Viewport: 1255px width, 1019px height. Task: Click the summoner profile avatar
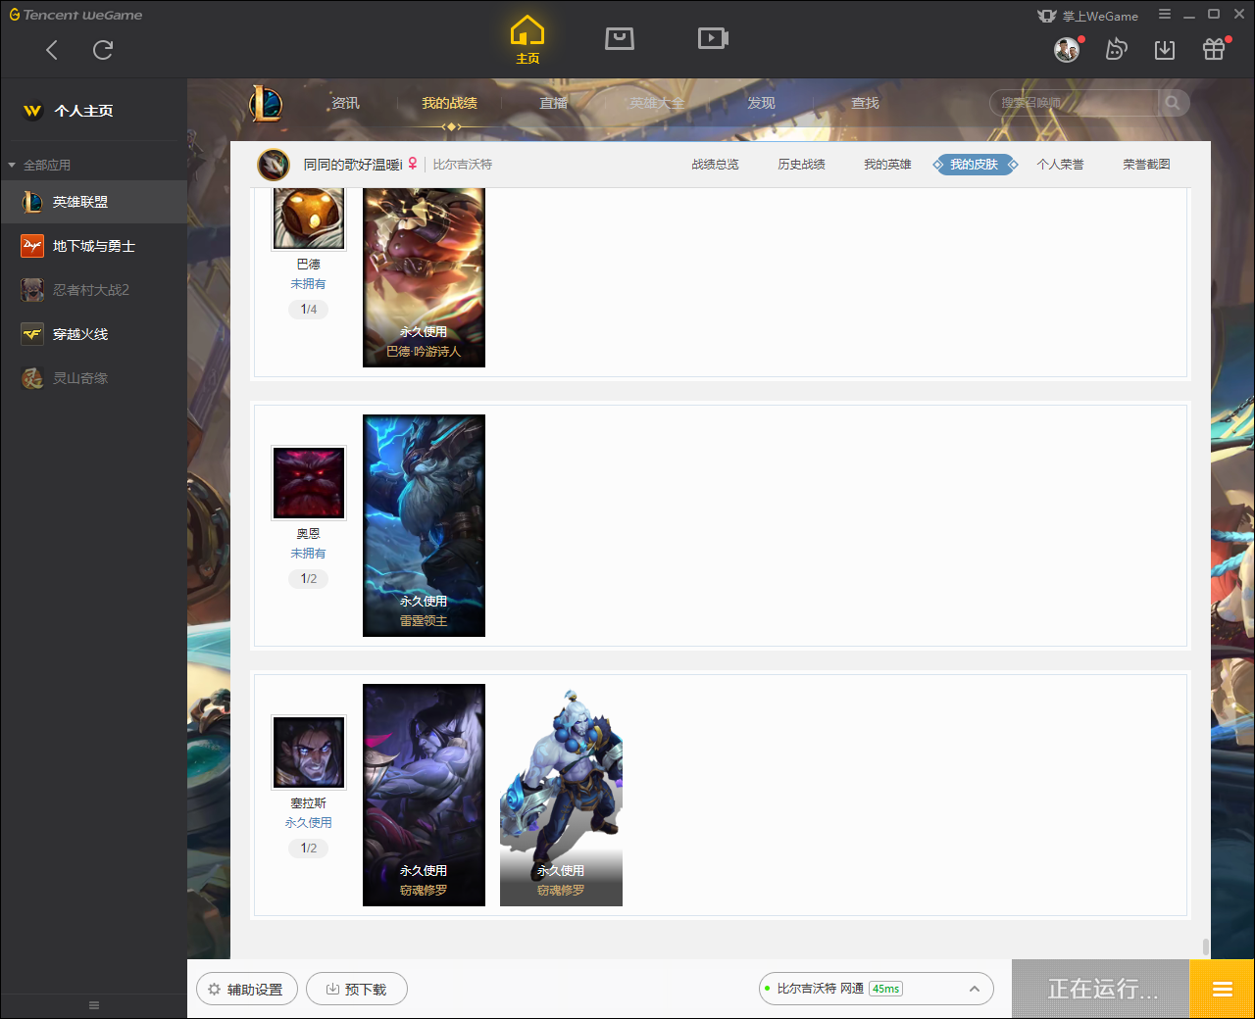(274, 165)
